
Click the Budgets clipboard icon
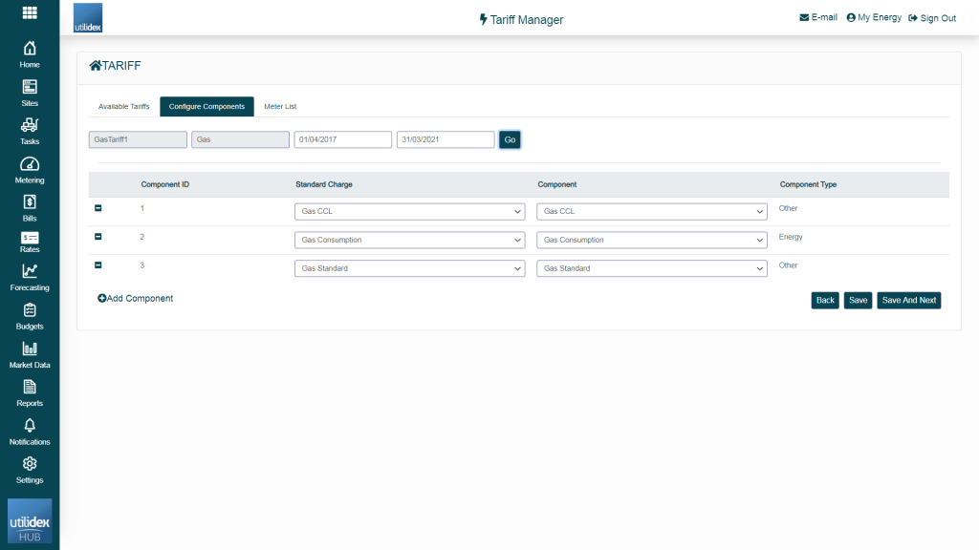point(30,310)
